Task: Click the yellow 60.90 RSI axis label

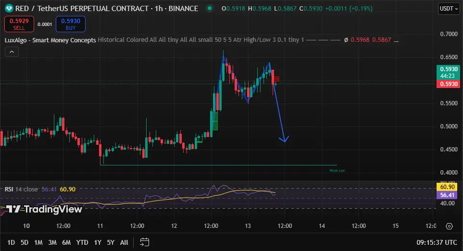Action: 447,187
